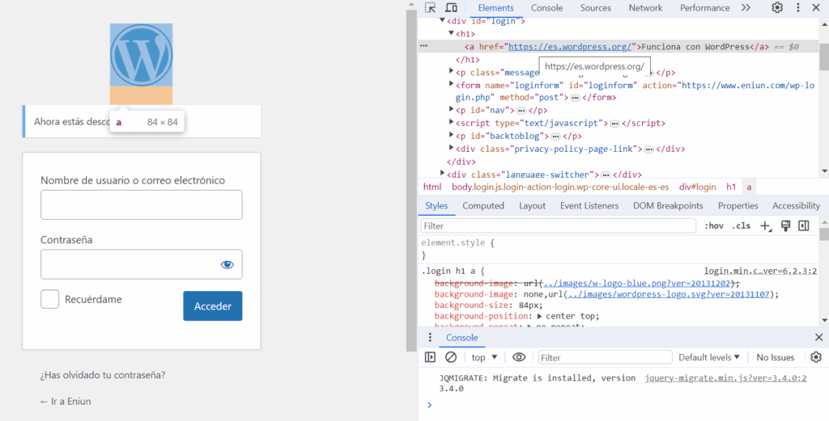Expand the p class message node
829x421 pixels.
[452, 72]
